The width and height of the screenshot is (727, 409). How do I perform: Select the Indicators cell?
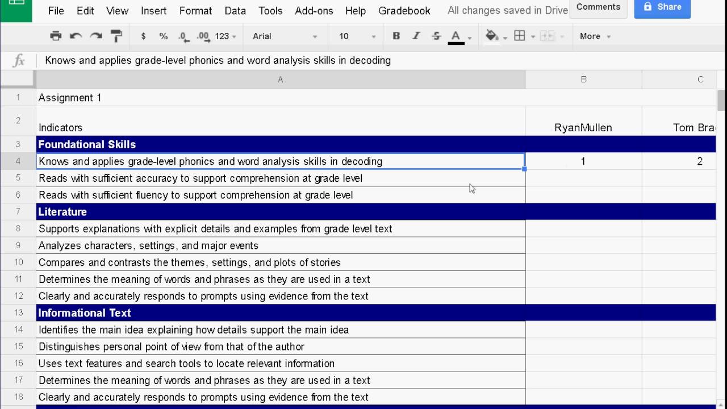(281, 121)
